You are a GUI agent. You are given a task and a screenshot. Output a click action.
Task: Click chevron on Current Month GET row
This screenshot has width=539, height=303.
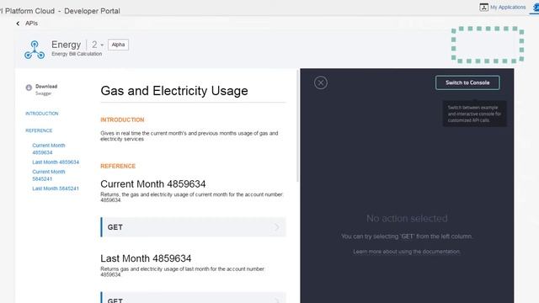click(277, 227)
